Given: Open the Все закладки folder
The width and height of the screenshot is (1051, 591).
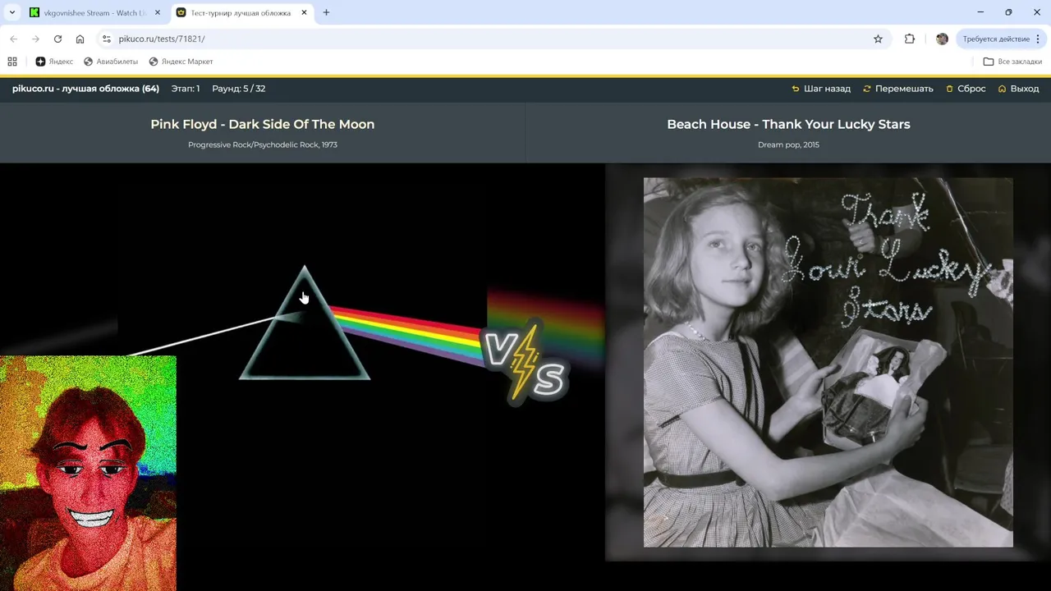Looking at the screenshot, I should pos(1012,62).
